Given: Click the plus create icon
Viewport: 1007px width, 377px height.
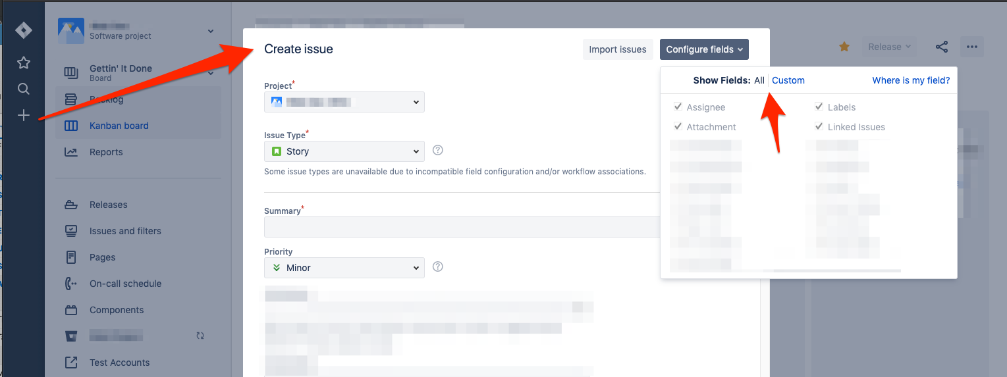Looking at the screenshot, I should (x=24, y=115).
